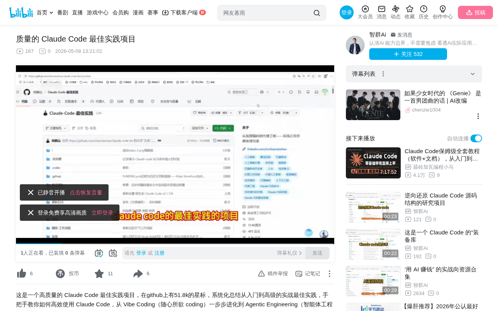The width and height of the screenshot is (498, 311).
Task: Dismiss the 已静音开播 notice
Action: [x=31, y=192]
